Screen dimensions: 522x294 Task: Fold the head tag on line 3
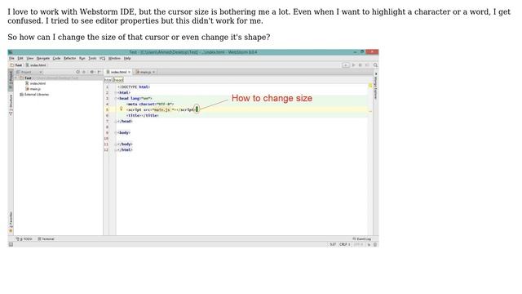point(117,98)
